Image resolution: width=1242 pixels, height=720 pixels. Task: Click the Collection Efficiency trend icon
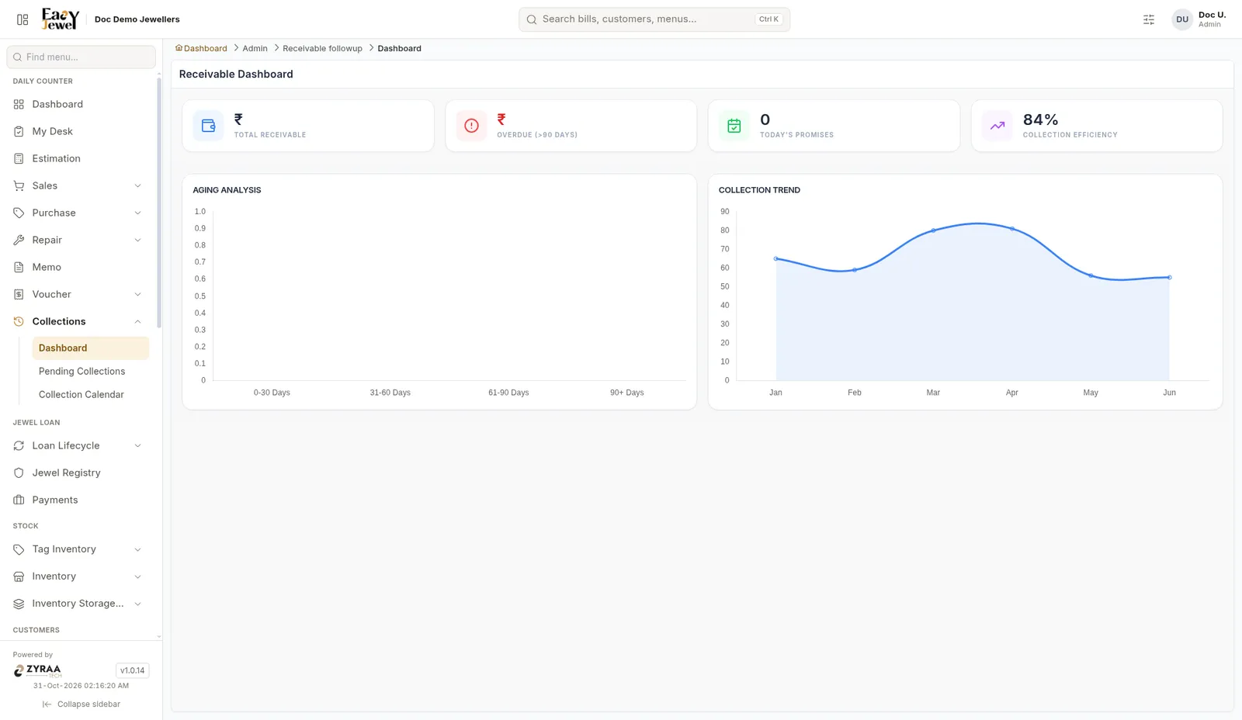pos(997,126)
